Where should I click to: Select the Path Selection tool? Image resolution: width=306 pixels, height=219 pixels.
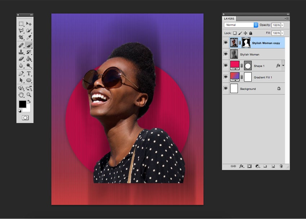[x=21, y=80]
